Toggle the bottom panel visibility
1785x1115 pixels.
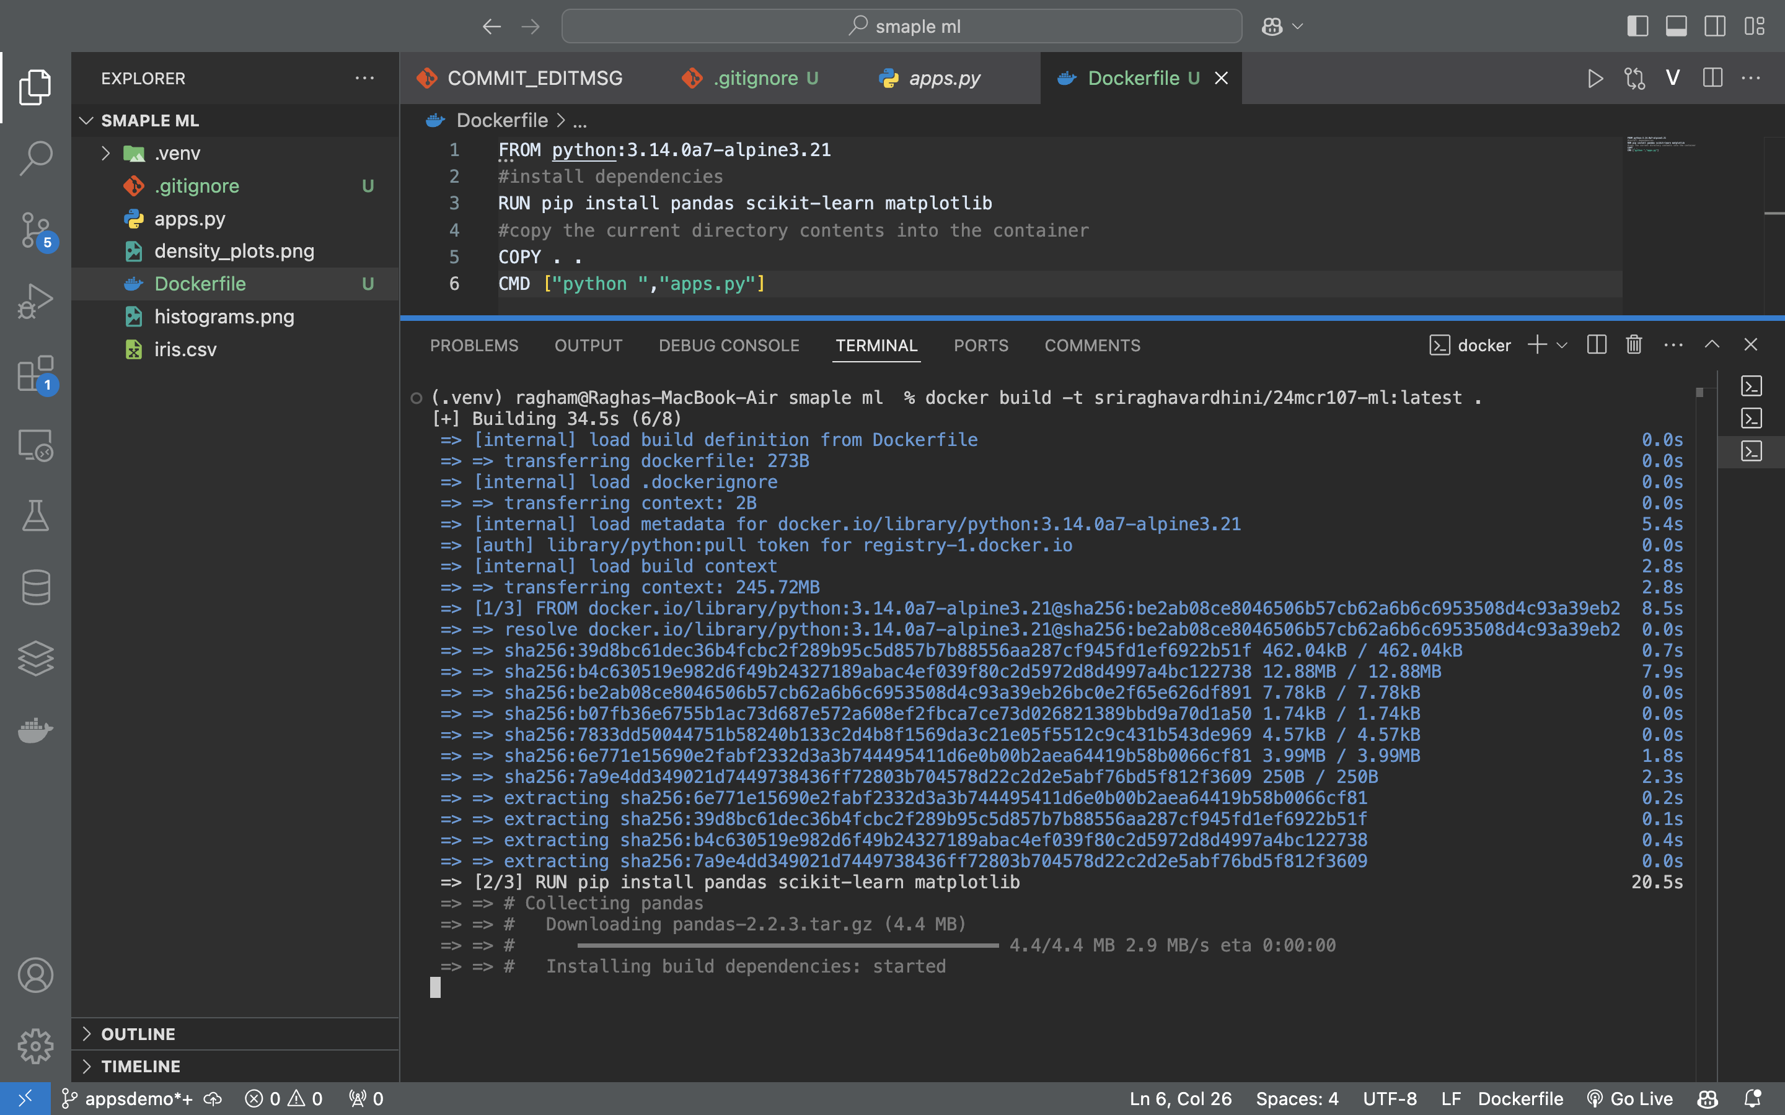click(x=1676, y=27)
